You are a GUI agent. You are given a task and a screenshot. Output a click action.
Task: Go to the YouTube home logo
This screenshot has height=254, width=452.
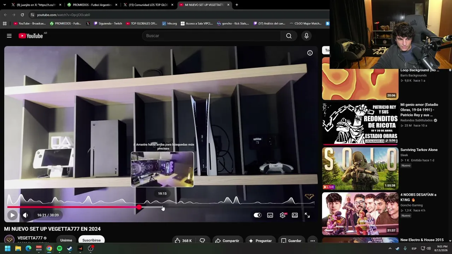tap(31, 36)
